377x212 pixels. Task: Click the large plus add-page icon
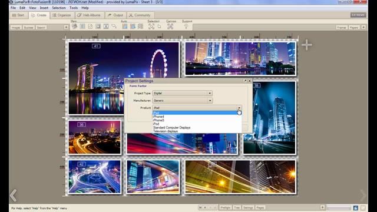click(307, 45)
